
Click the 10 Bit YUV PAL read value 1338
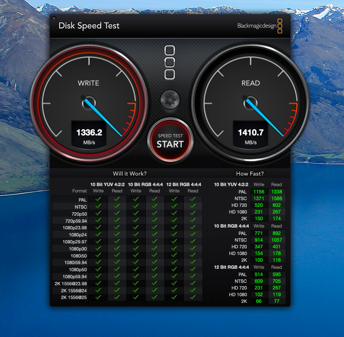(x=277, y=192)
